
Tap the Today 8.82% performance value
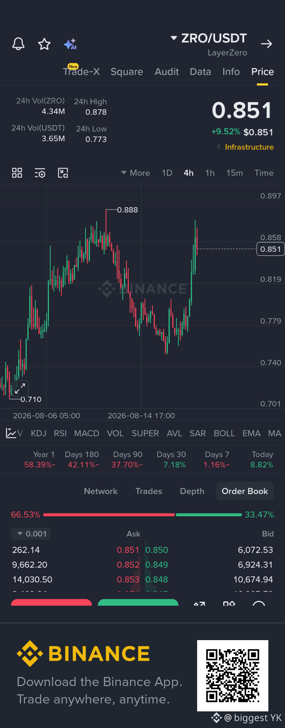coord(262,465)
